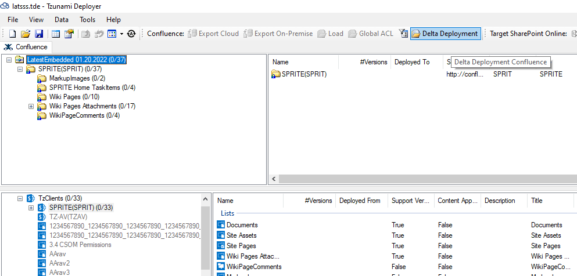Select Wiki Pages Attachments (0/17) folder
This screenshot has width=577, height=276.
[x=92, y=106]
